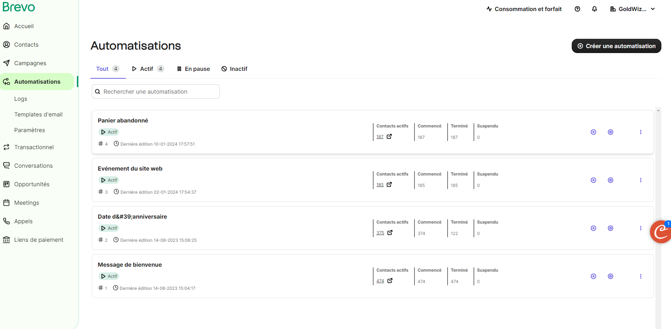Open the Panier abandonné automation title
The image size is (671, 329).
[x=123, y=120]
